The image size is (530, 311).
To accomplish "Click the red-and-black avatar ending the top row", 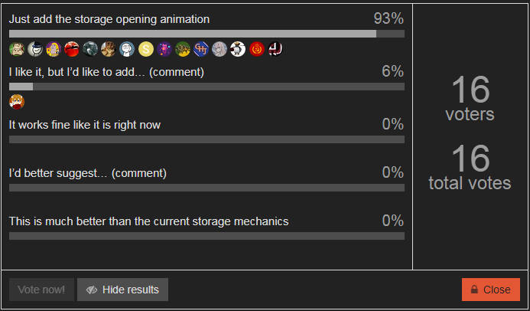I will coord(275,50).
